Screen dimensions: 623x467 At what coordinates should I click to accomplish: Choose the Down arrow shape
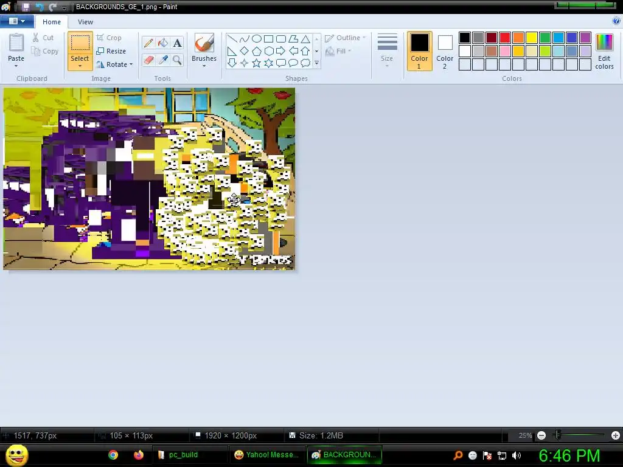click(x=232, y=63)
